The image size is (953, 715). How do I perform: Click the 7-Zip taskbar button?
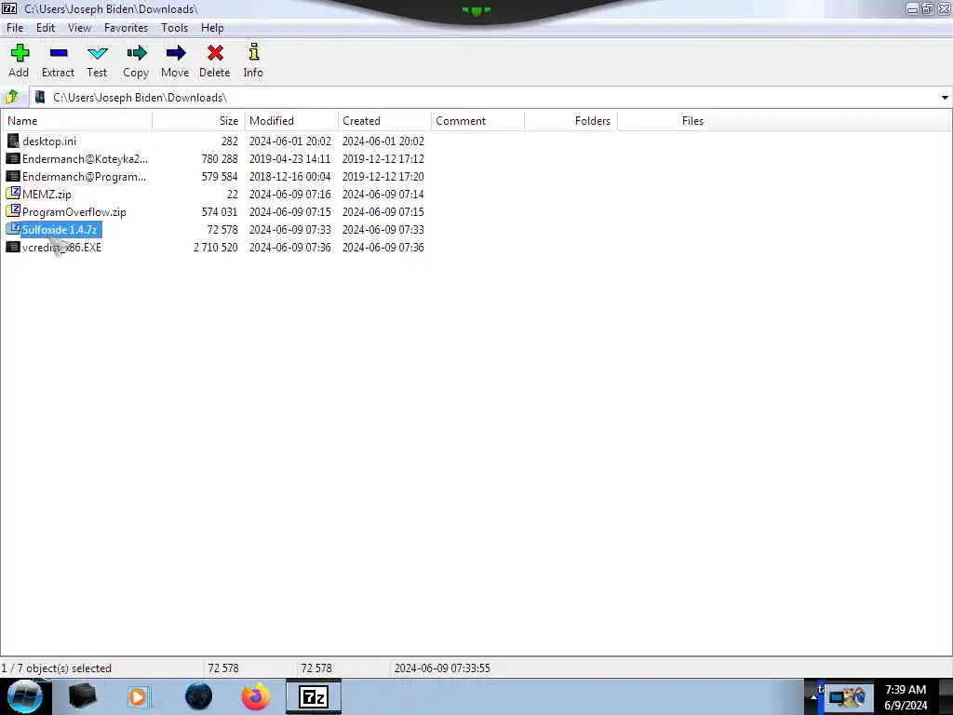(314, 696)
